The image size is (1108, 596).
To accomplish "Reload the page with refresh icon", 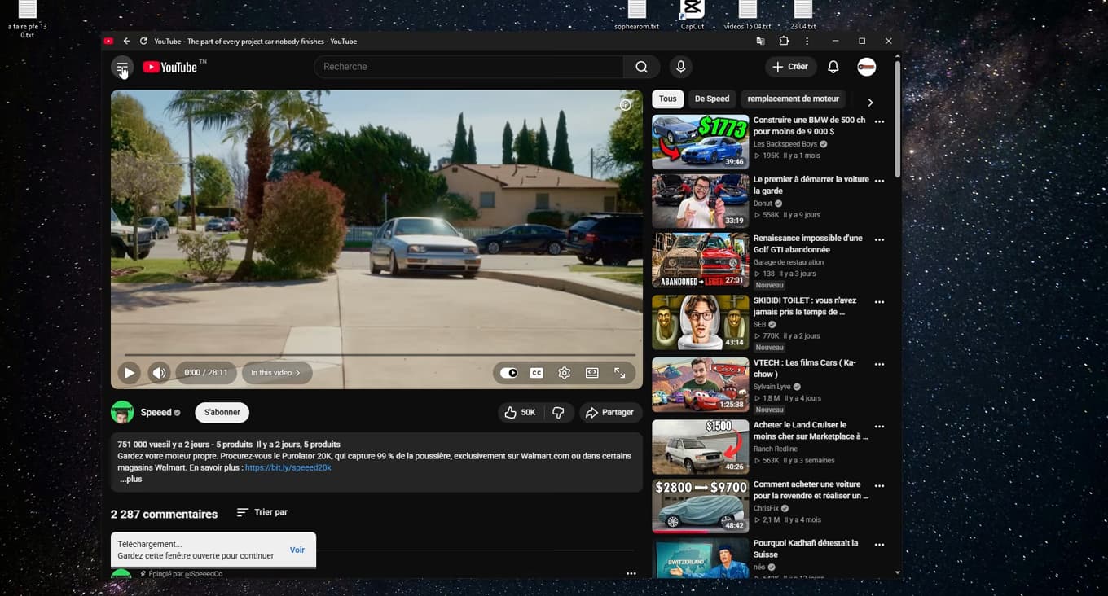I will tap(143, 41).
